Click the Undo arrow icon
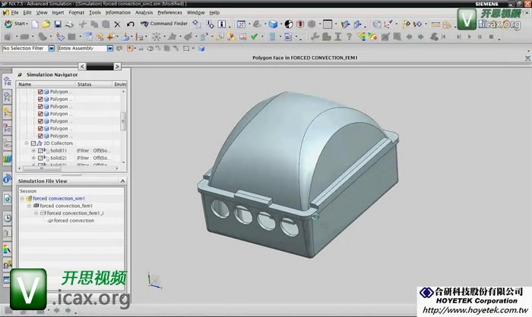Image resolution: width=532 pixels, height=317 pixels. (x=131, y=24)
